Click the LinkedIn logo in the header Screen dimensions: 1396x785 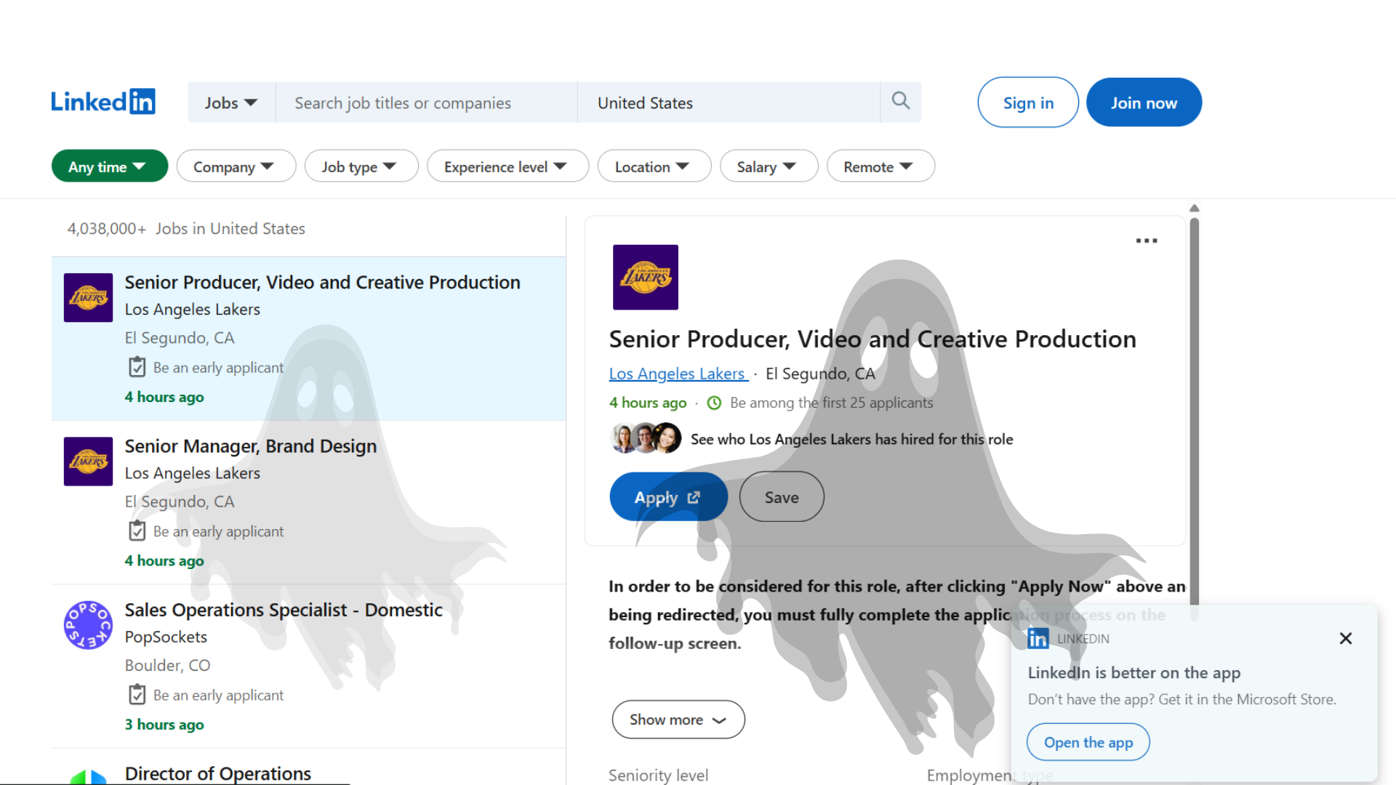[x=103, y=102]
